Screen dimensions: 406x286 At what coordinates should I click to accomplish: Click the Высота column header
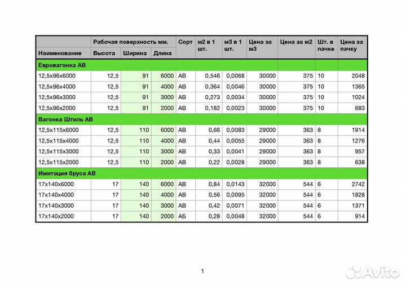tap(105, 53)
